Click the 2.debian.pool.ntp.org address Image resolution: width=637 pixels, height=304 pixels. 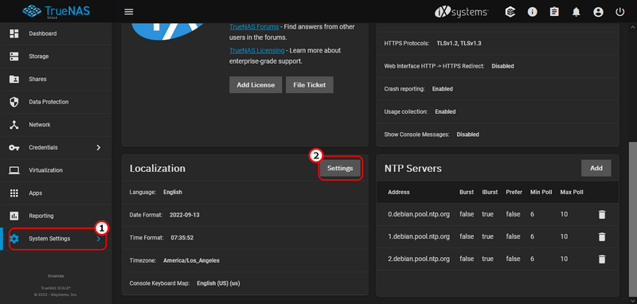[x=419, y=259]
